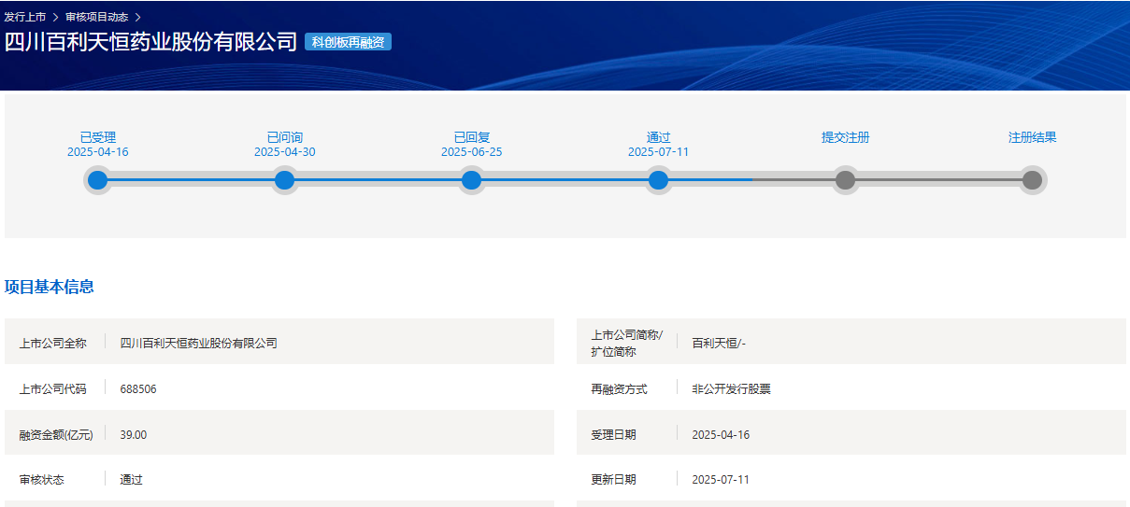
Task: Click the stock code 688506 value
Action: (x=138, y=388)
